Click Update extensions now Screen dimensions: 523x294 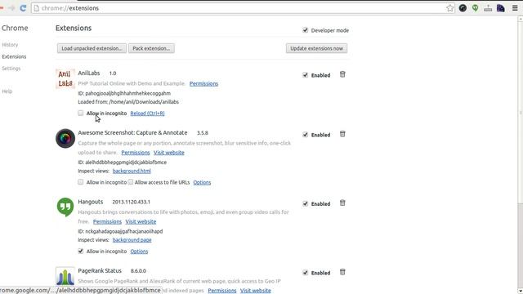click(316, 48)
